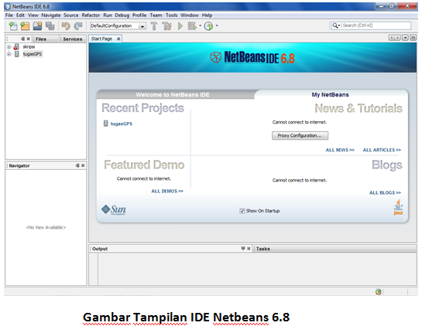The height and width of the screenshot is (326, 422).
Task: Open the ALL ARTICLES link
Action: [382, 150]
